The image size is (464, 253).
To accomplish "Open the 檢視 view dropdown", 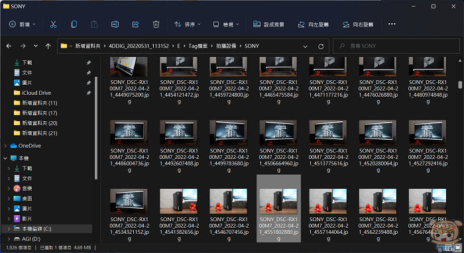I will (x=226, y=25).
